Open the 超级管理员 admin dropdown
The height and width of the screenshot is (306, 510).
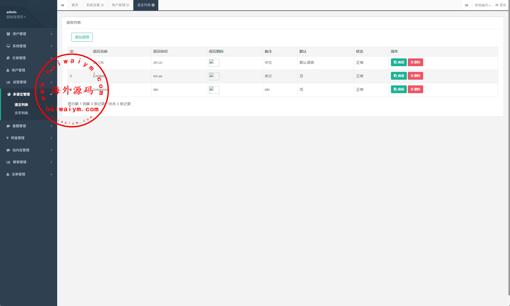point(16,17)
